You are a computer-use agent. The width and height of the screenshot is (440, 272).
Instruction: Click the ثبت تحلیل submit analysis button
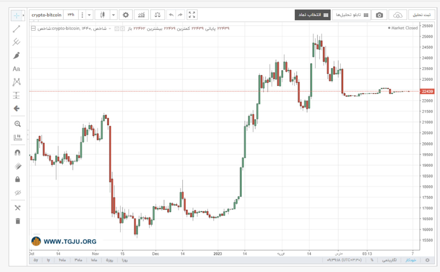(x=422, y=15)
